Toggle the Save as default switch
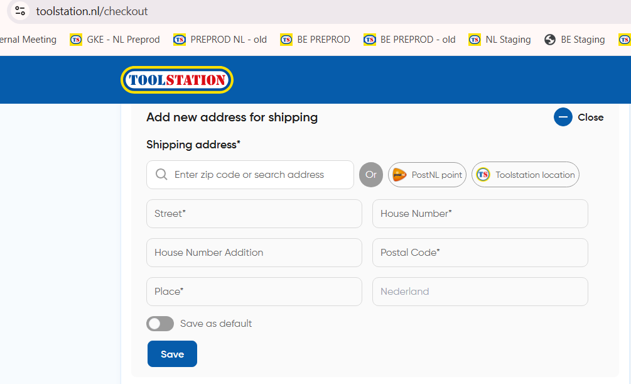Viewport: 631px width, 384px height. point(160,324)
